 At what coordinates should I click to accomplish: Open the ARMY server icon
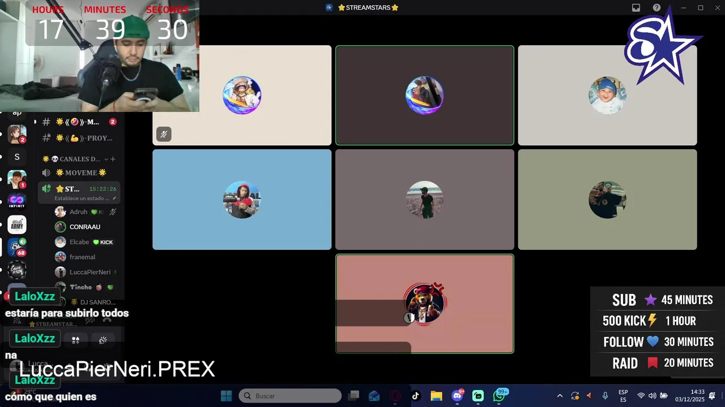click(17, 224)
